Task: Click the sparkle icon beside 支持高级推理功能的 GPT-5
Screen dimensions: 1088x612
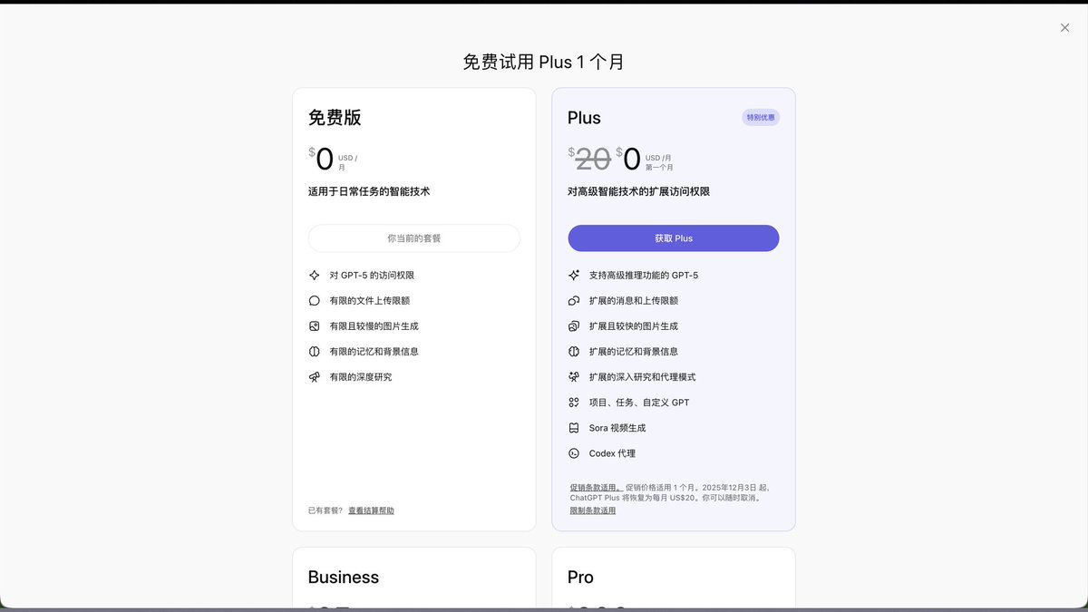Action: point(574,275)
